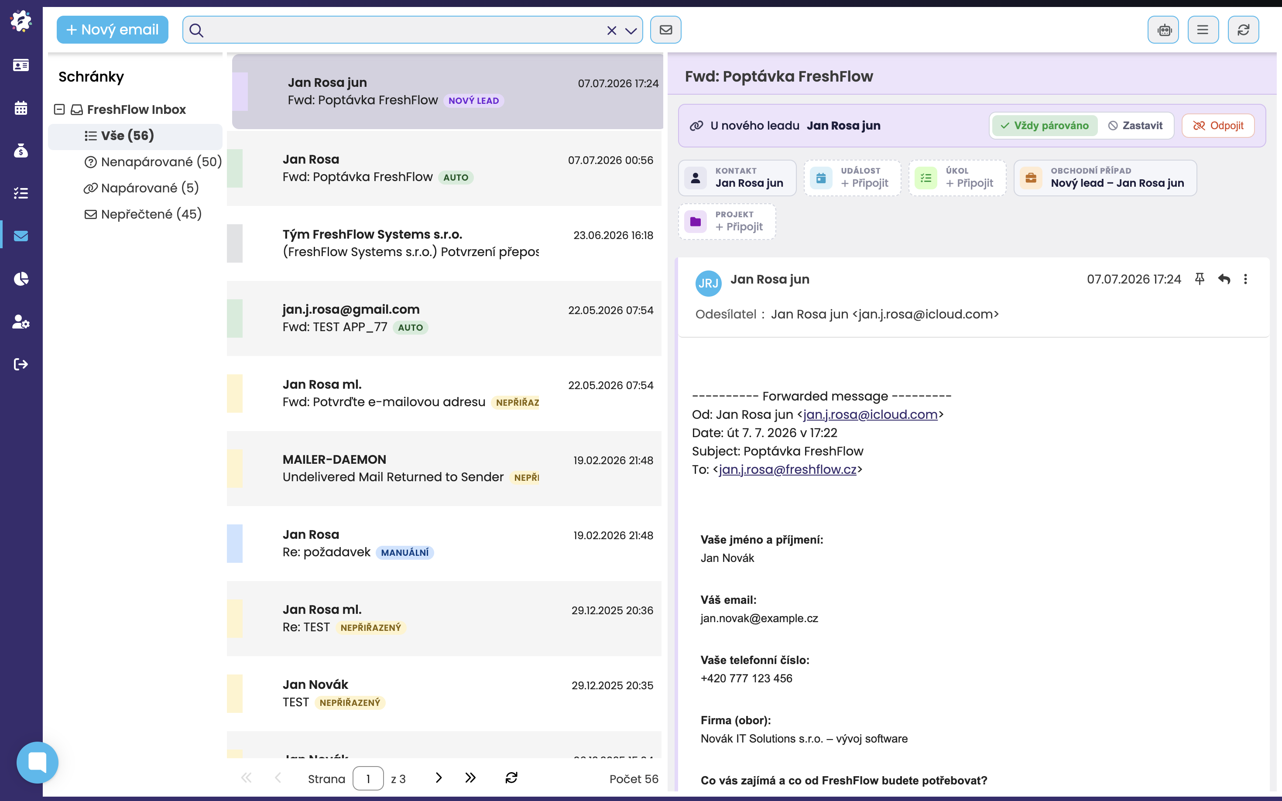This screenshot has width=1282, height=801.
Task: Open the three-dot email options menu
Action: 1245,279
